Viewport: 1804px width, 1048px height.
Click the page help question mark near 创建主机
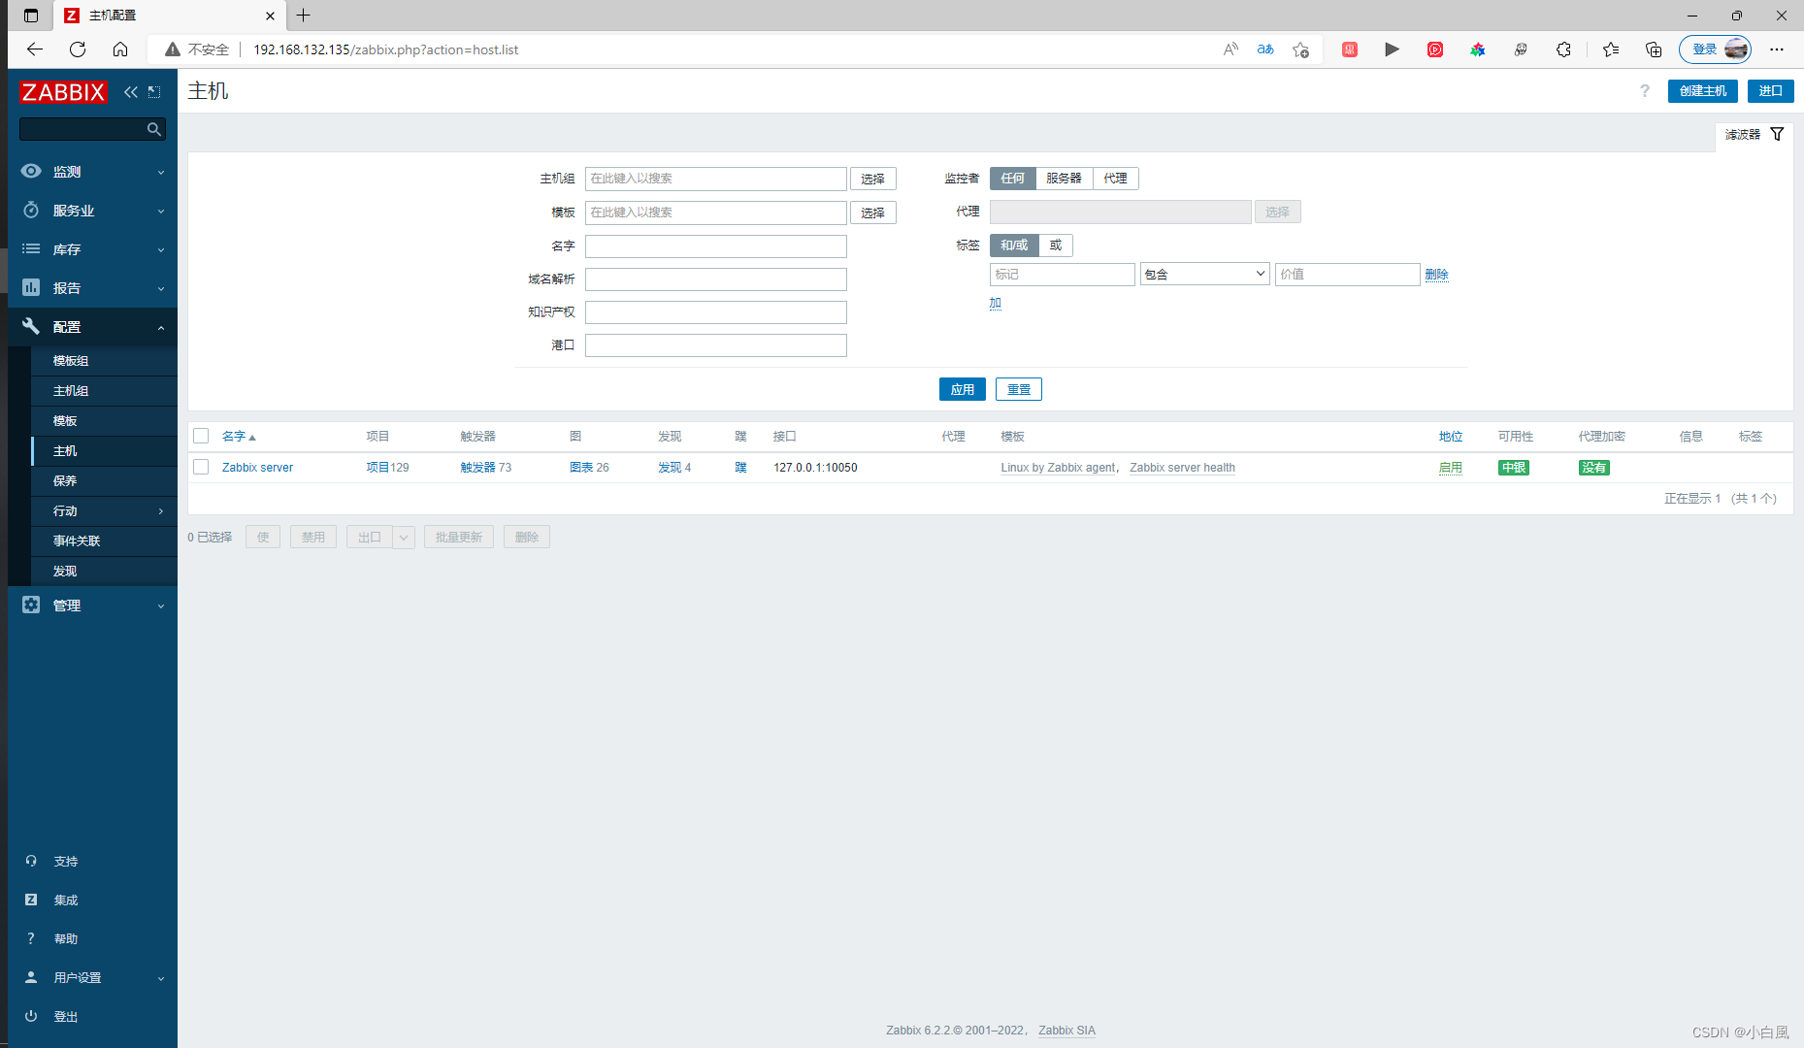pos(1645,91)
